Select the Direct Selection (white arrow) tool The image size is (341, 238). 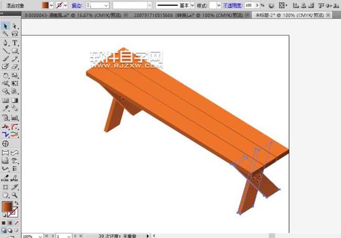(15, 26)
